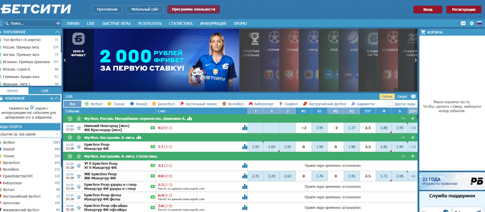The height and width of the screenshot is (212, 485).
Task: Click next arrow on promo banner carousel
Action: (x=416, y=60)
